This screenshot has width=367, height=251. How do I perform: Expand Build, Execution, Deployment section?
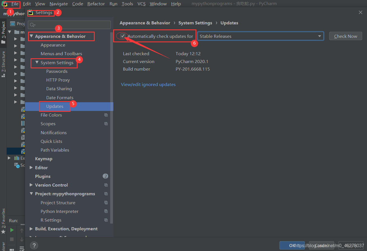pyautogui.click(x=31, y=229)
